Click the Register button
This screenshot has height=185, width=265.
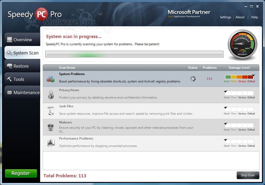tap(21, 173)
